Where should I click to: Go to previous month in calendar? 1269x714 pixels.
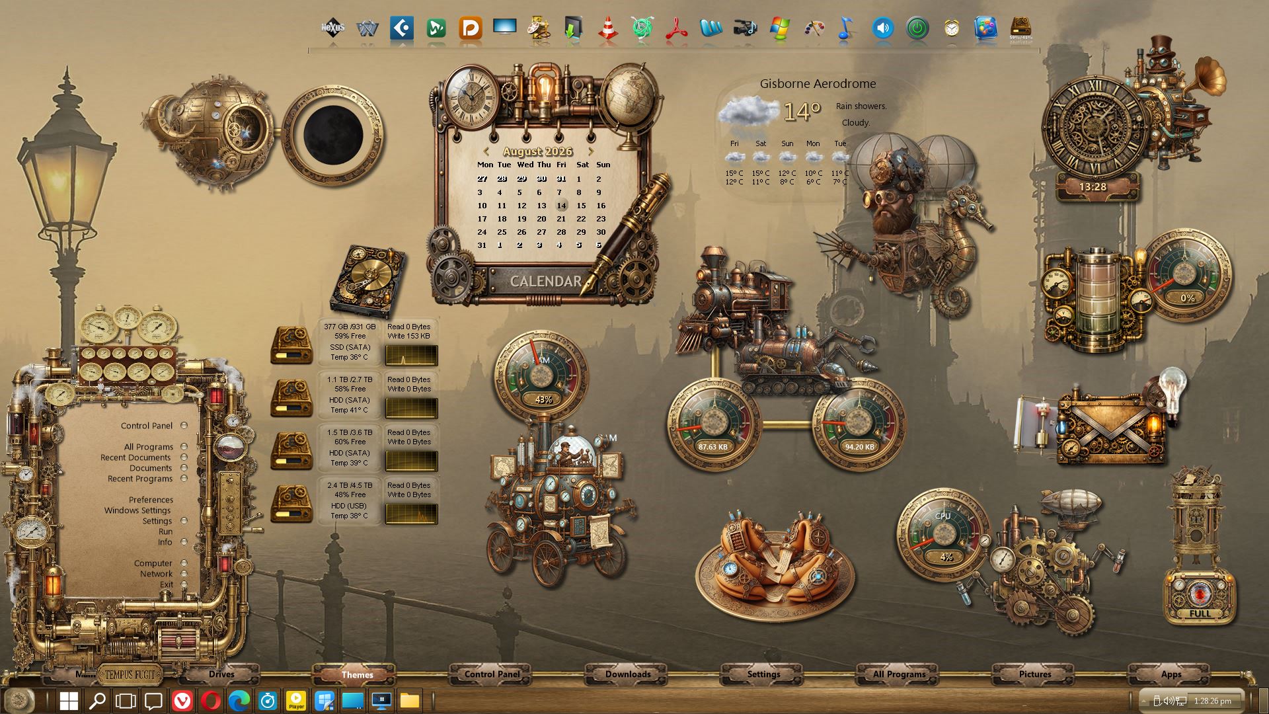click(486, 151)
